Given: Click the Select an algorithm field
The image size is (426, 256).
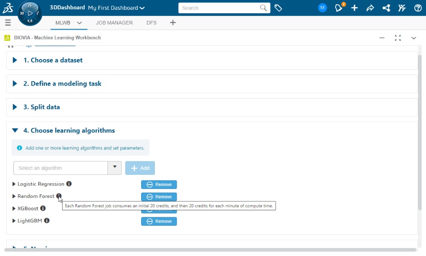Looking at the screenshot, I should (61, 168).
